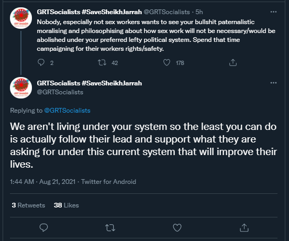Open the first tweet's more options menu

[x=273, y=12]
